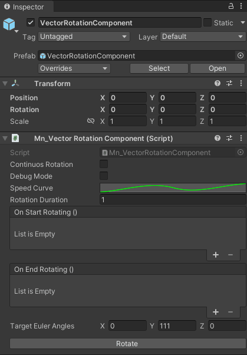This screenshot has height=355, width=247.
Task: Click the GameObject name field
Action: click(x=120, y=22)
